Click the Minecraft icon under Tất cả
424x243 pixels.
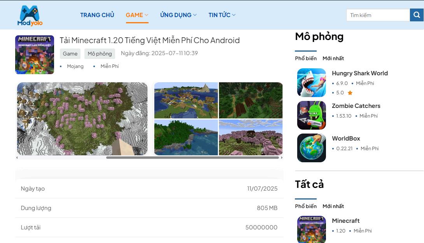click(x=312, y=229)
